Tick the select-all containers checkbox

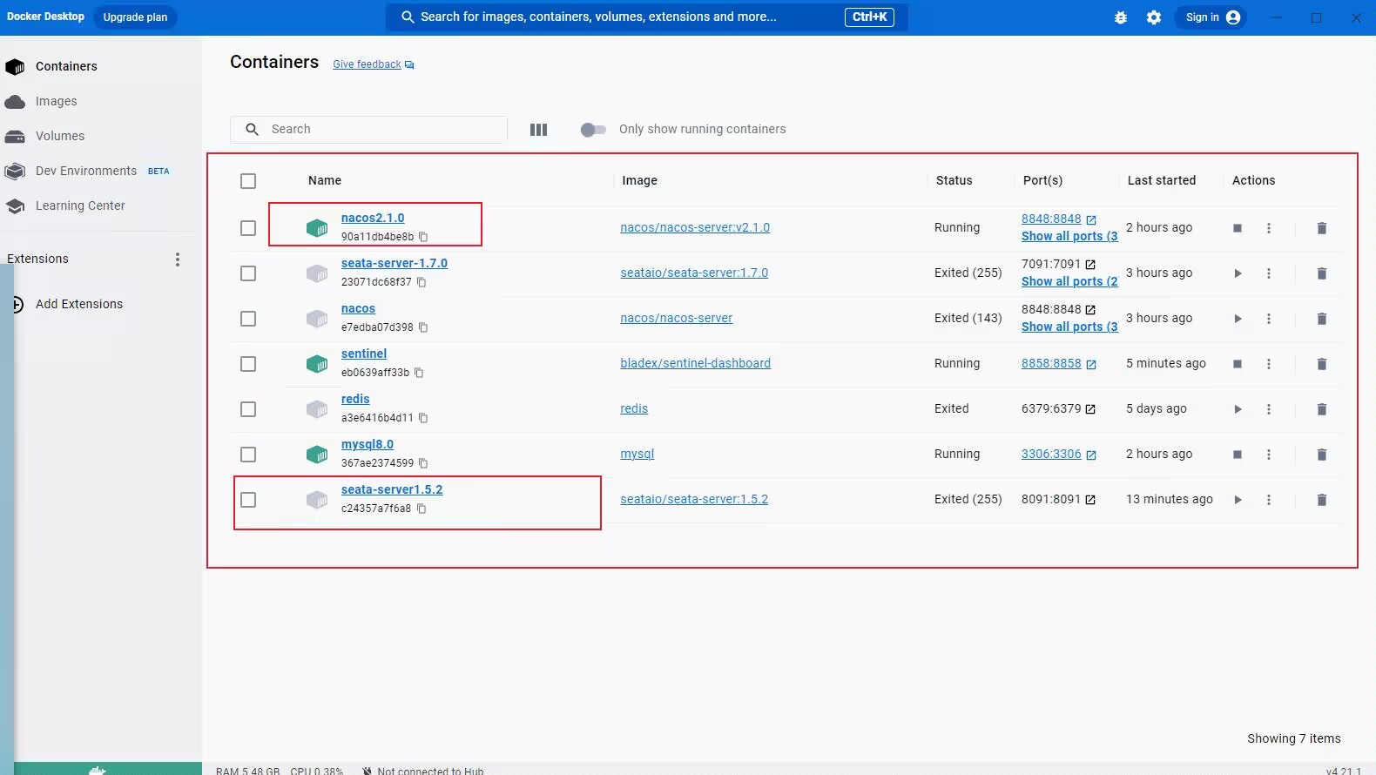248,181
